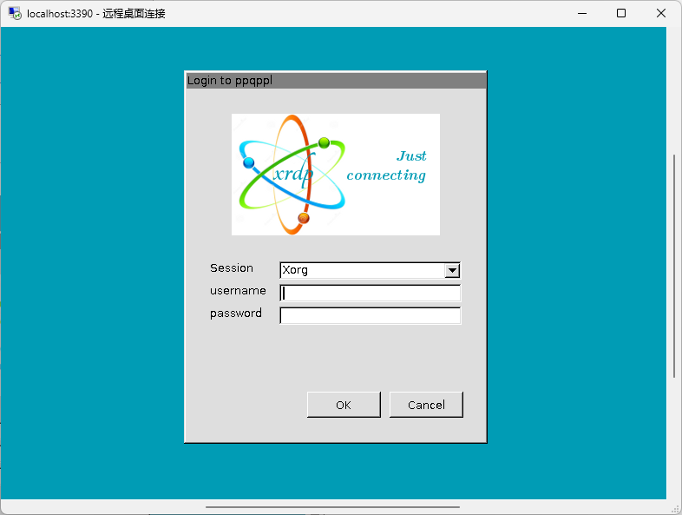Click the 'password' label text

point(236,314)
